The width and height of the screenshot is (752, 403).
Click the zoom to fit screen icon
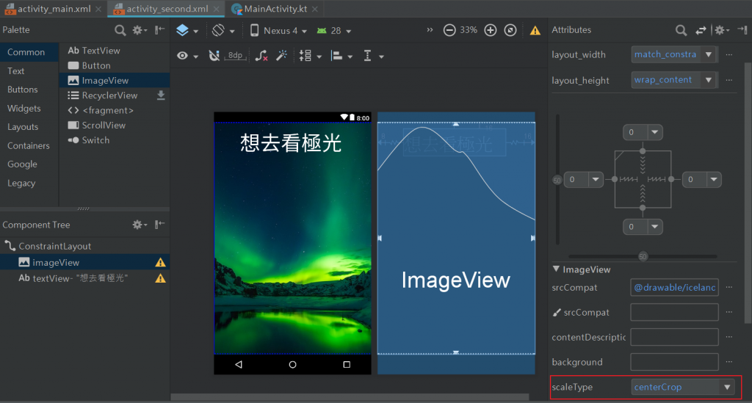(510, 30)
